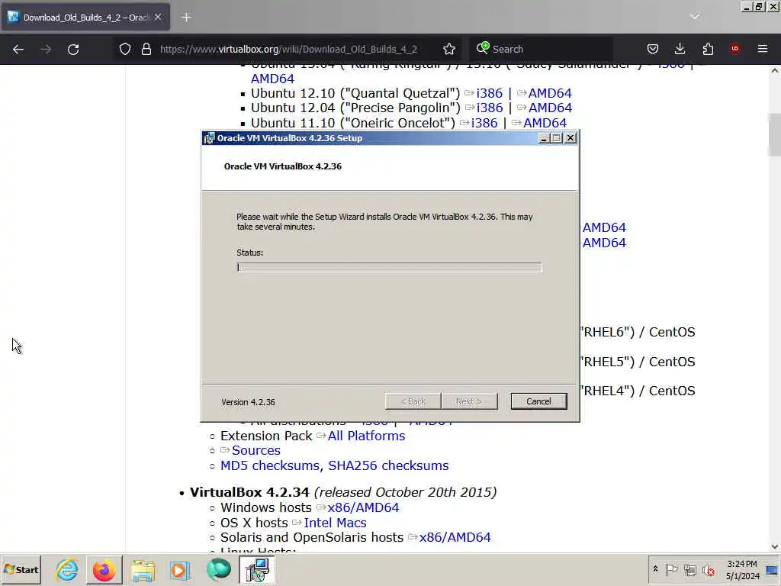Launch Internet Explorer from the taskbar
The image size is (781, 586).
coord(67,569)
